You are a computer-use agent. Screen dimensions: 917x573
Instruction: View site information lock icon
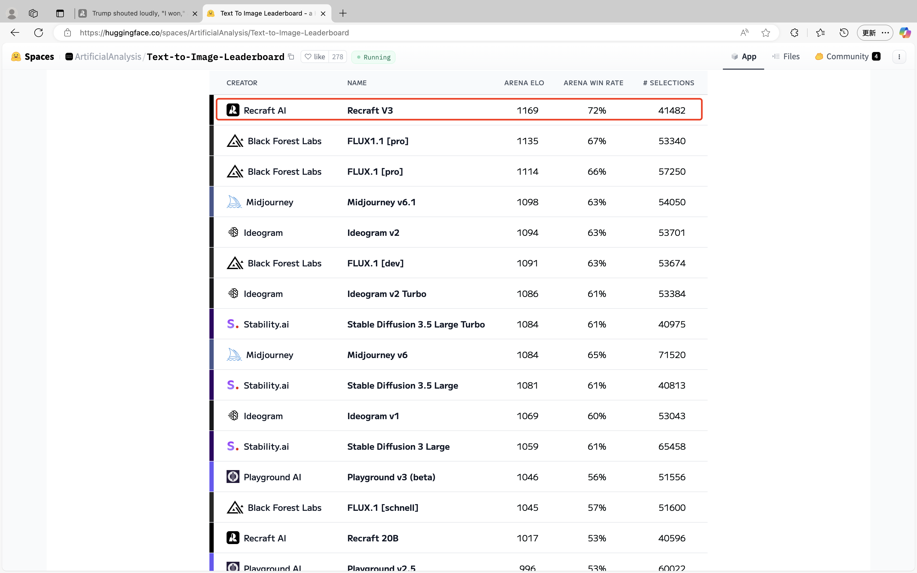(x=68, y=33)
